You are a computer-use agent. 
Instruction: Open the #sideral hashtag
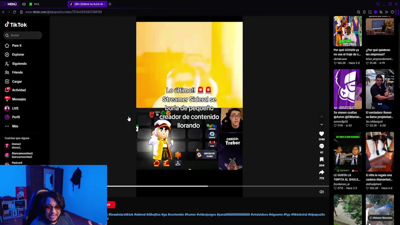click(x=140, y=215)
